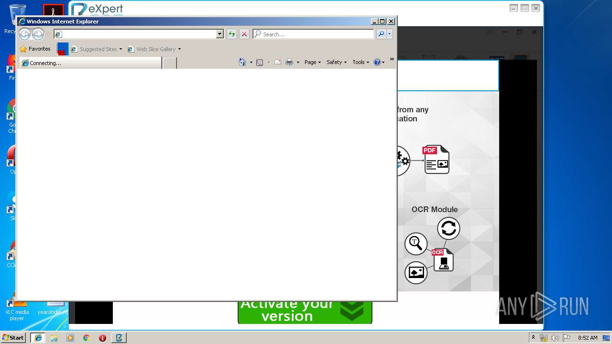Open the Safety menu
The width and height of the screenshot is (612, 344).
click(337, 62)
